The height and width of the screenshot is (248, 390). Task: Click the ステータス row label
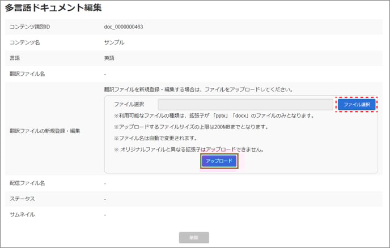[x=24, y=199]
